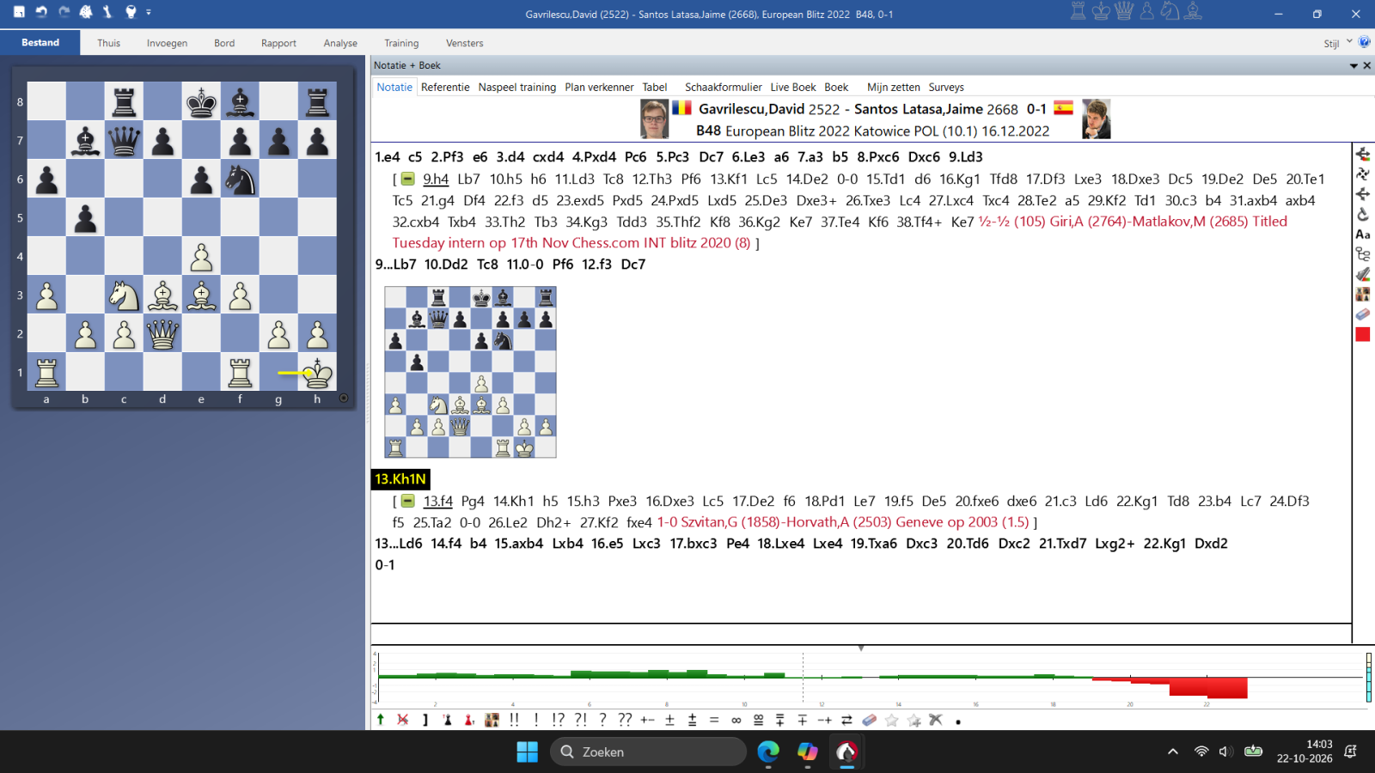Image resolution: width=1375 pixels, height=773 pixels.
Task: Click the help globe icon
Action: pyautogui.click(x=1364, y=42)
